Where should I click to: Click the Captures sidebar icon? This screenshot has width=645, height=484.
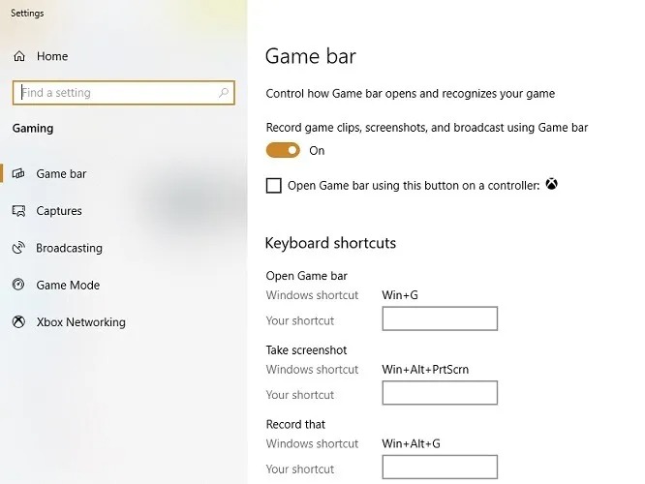coord(18,211)
